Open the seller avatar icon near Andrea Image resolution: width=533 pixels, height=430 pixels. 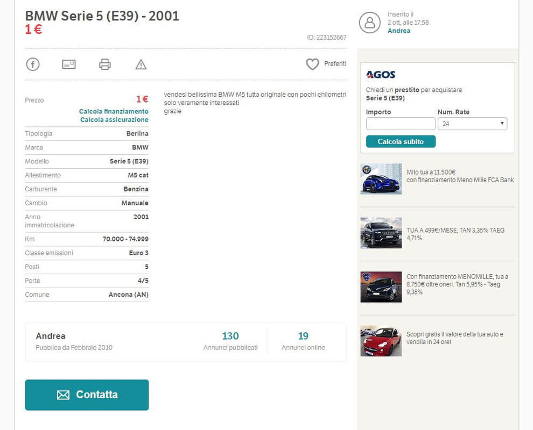pos(370,23)
